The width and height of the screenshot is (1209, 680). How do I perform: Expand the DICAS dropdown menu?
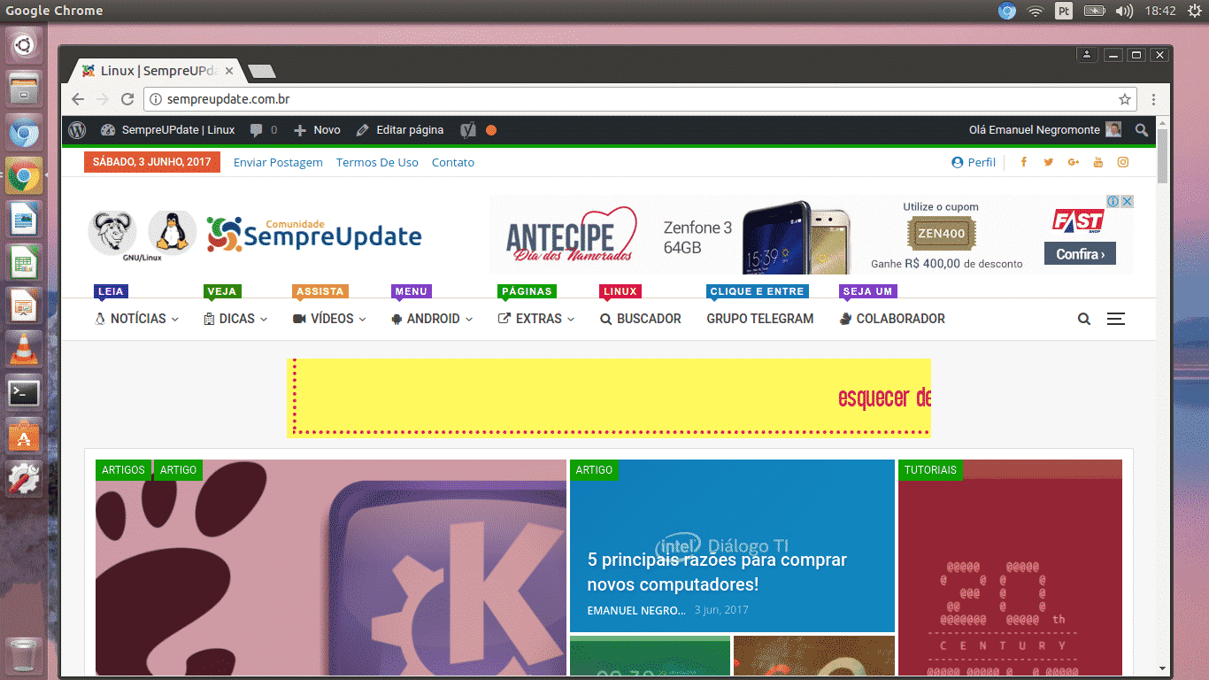235,319
